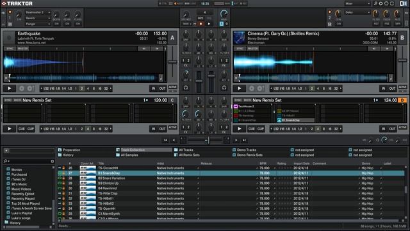Image resolution: width=410 pixels, height=231 pixels.
Task: Open the Flanger effect dropdown
Action: (x=38, y=24)
